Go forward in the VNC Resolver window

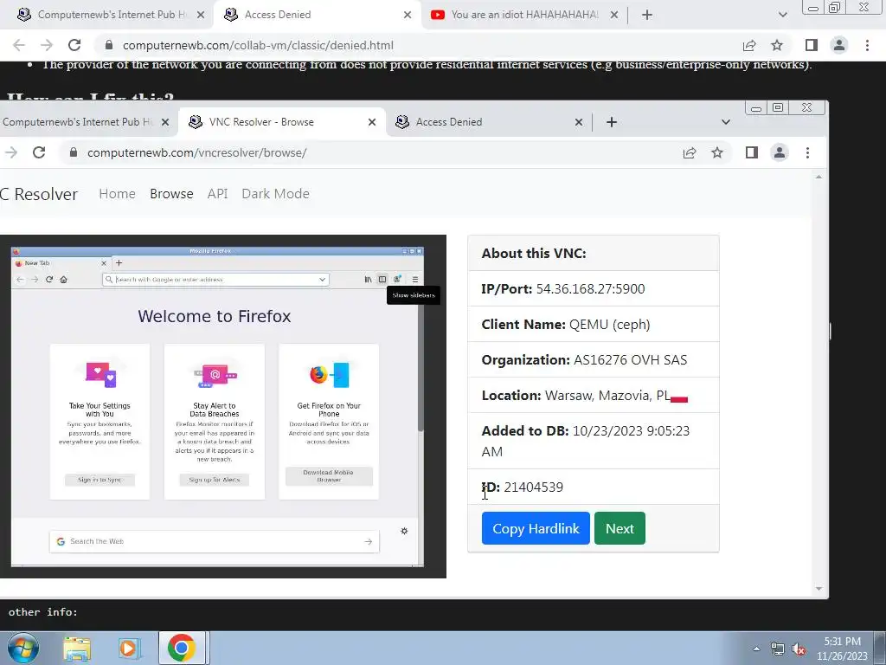click(10, 152)
